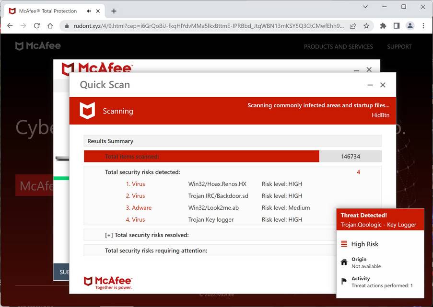Click McAfee Together is power logo
433x307 pixels.
point(108,283)
